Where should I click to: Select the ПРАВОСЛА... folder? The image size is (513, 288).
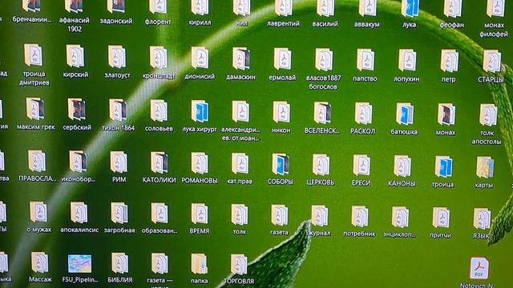pyautogui.click(x=37, y=161)
